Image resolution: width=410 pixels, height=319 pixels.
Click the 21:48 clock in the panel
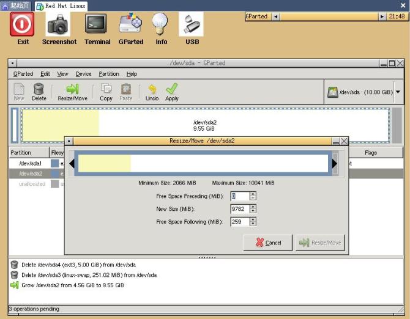397,16
